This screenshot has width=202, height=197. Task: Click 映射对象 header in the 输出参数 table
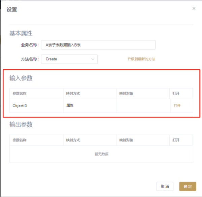tap(127, 140)
